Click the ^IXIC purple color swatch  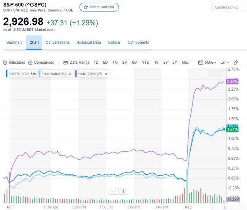point(76,74)
